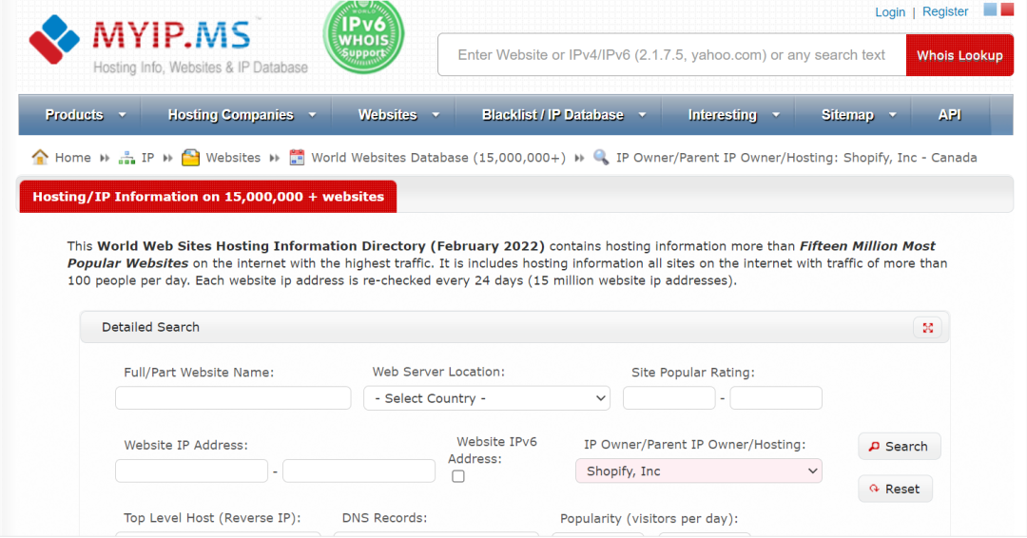
Task: Expand the Interesting menu arrow
Action: (776, 114)
